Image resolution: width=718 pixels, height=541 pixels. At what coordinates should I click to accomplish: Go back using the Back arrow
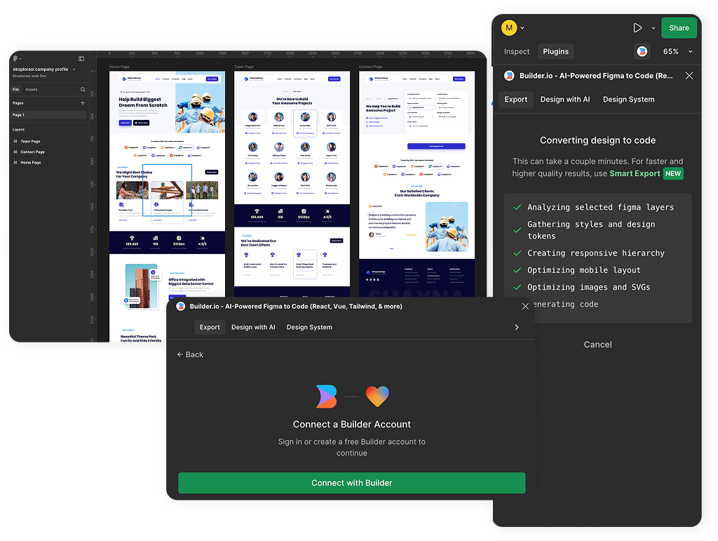190,354
